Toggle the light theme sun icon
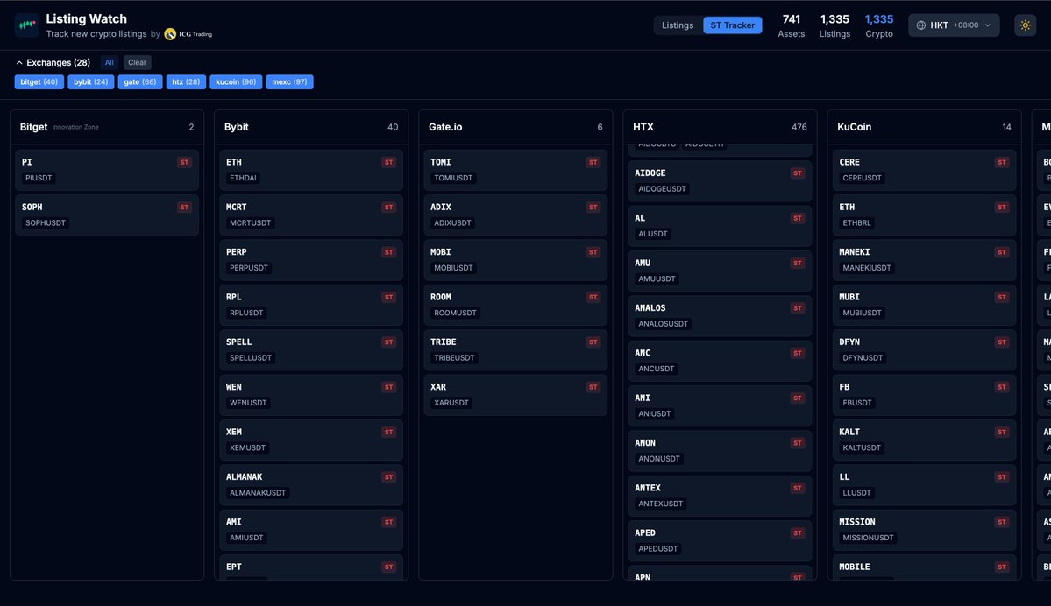Screen dimensions: 1051x606 pyautogui.click(x=1025, y=25)
